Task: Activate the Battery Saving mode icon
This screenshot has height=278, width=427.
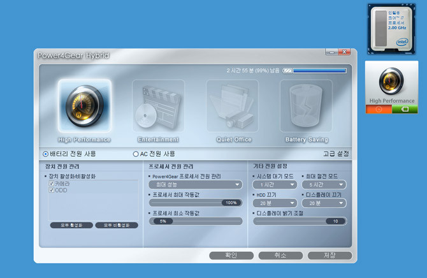Action: pyautogui.click(x=306, y=106)
